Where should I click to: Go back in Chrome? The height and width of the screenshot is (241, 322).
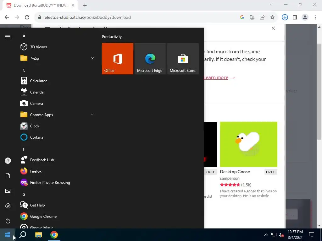(7, 18)
